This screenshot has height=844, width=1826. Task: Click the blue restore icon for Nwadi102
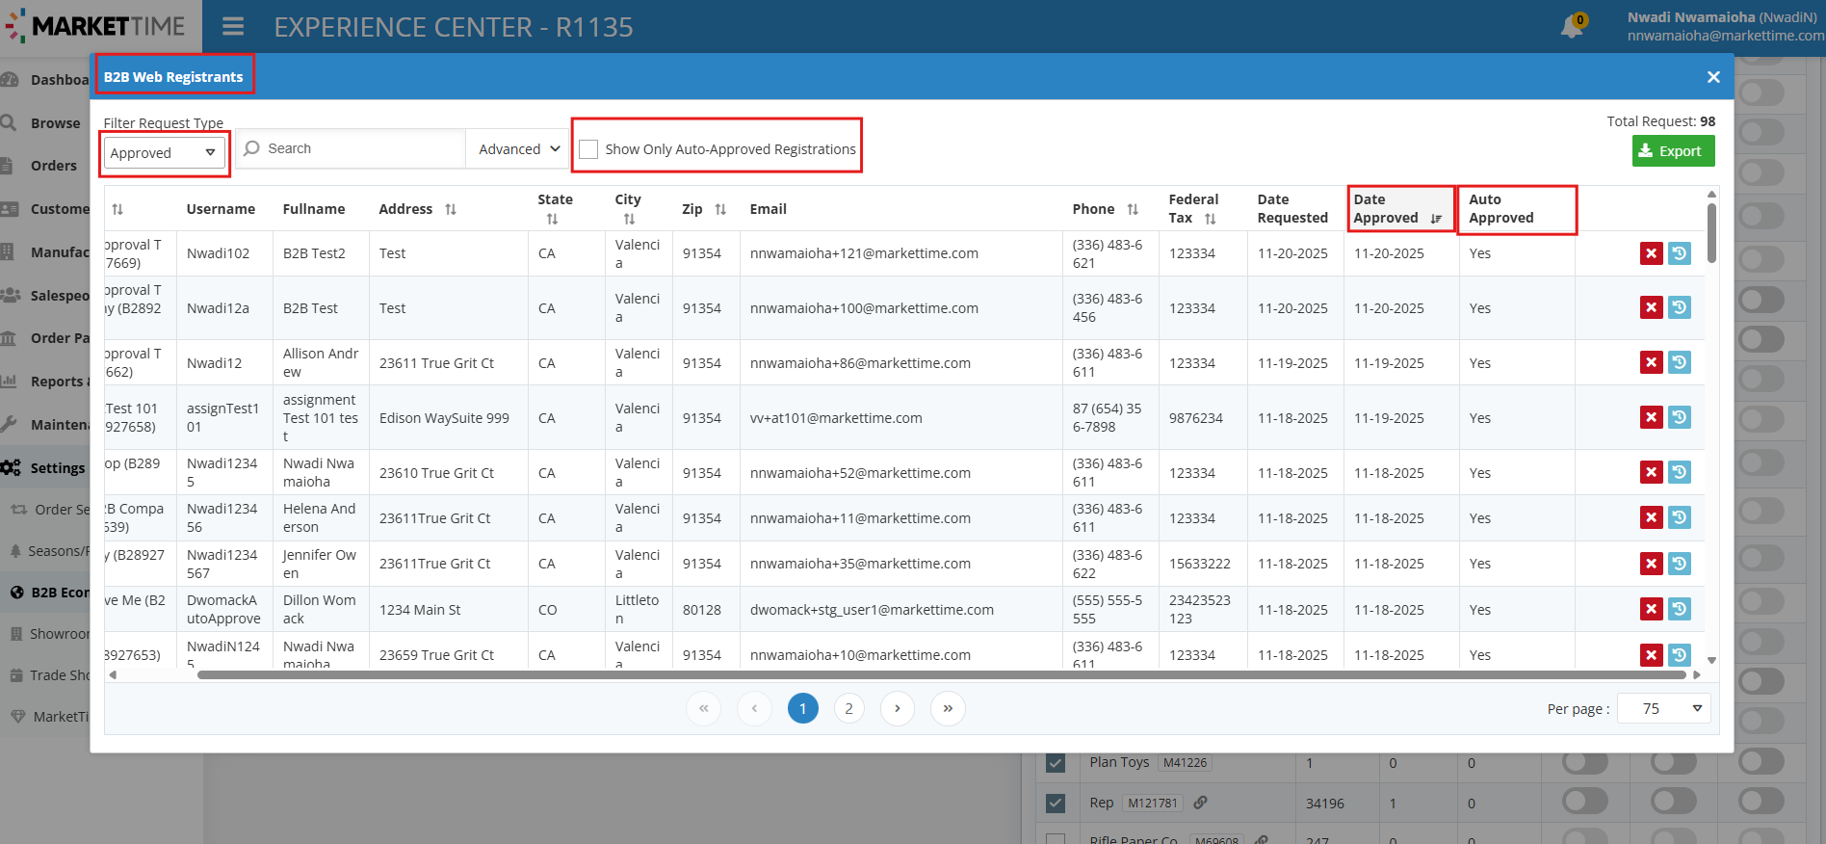coord(1680,253)
